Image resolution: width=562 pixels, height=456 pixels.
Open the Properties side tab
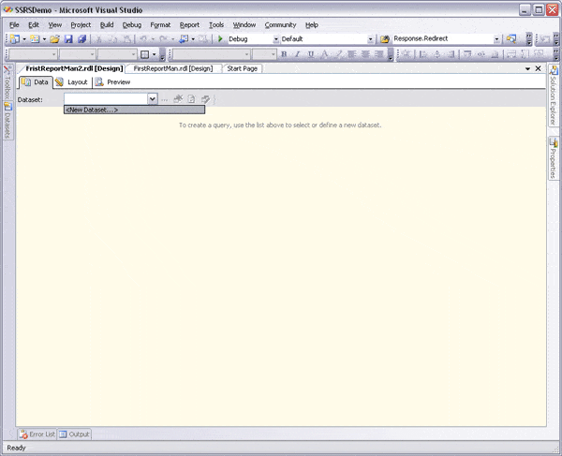click(x=554, y=158)
